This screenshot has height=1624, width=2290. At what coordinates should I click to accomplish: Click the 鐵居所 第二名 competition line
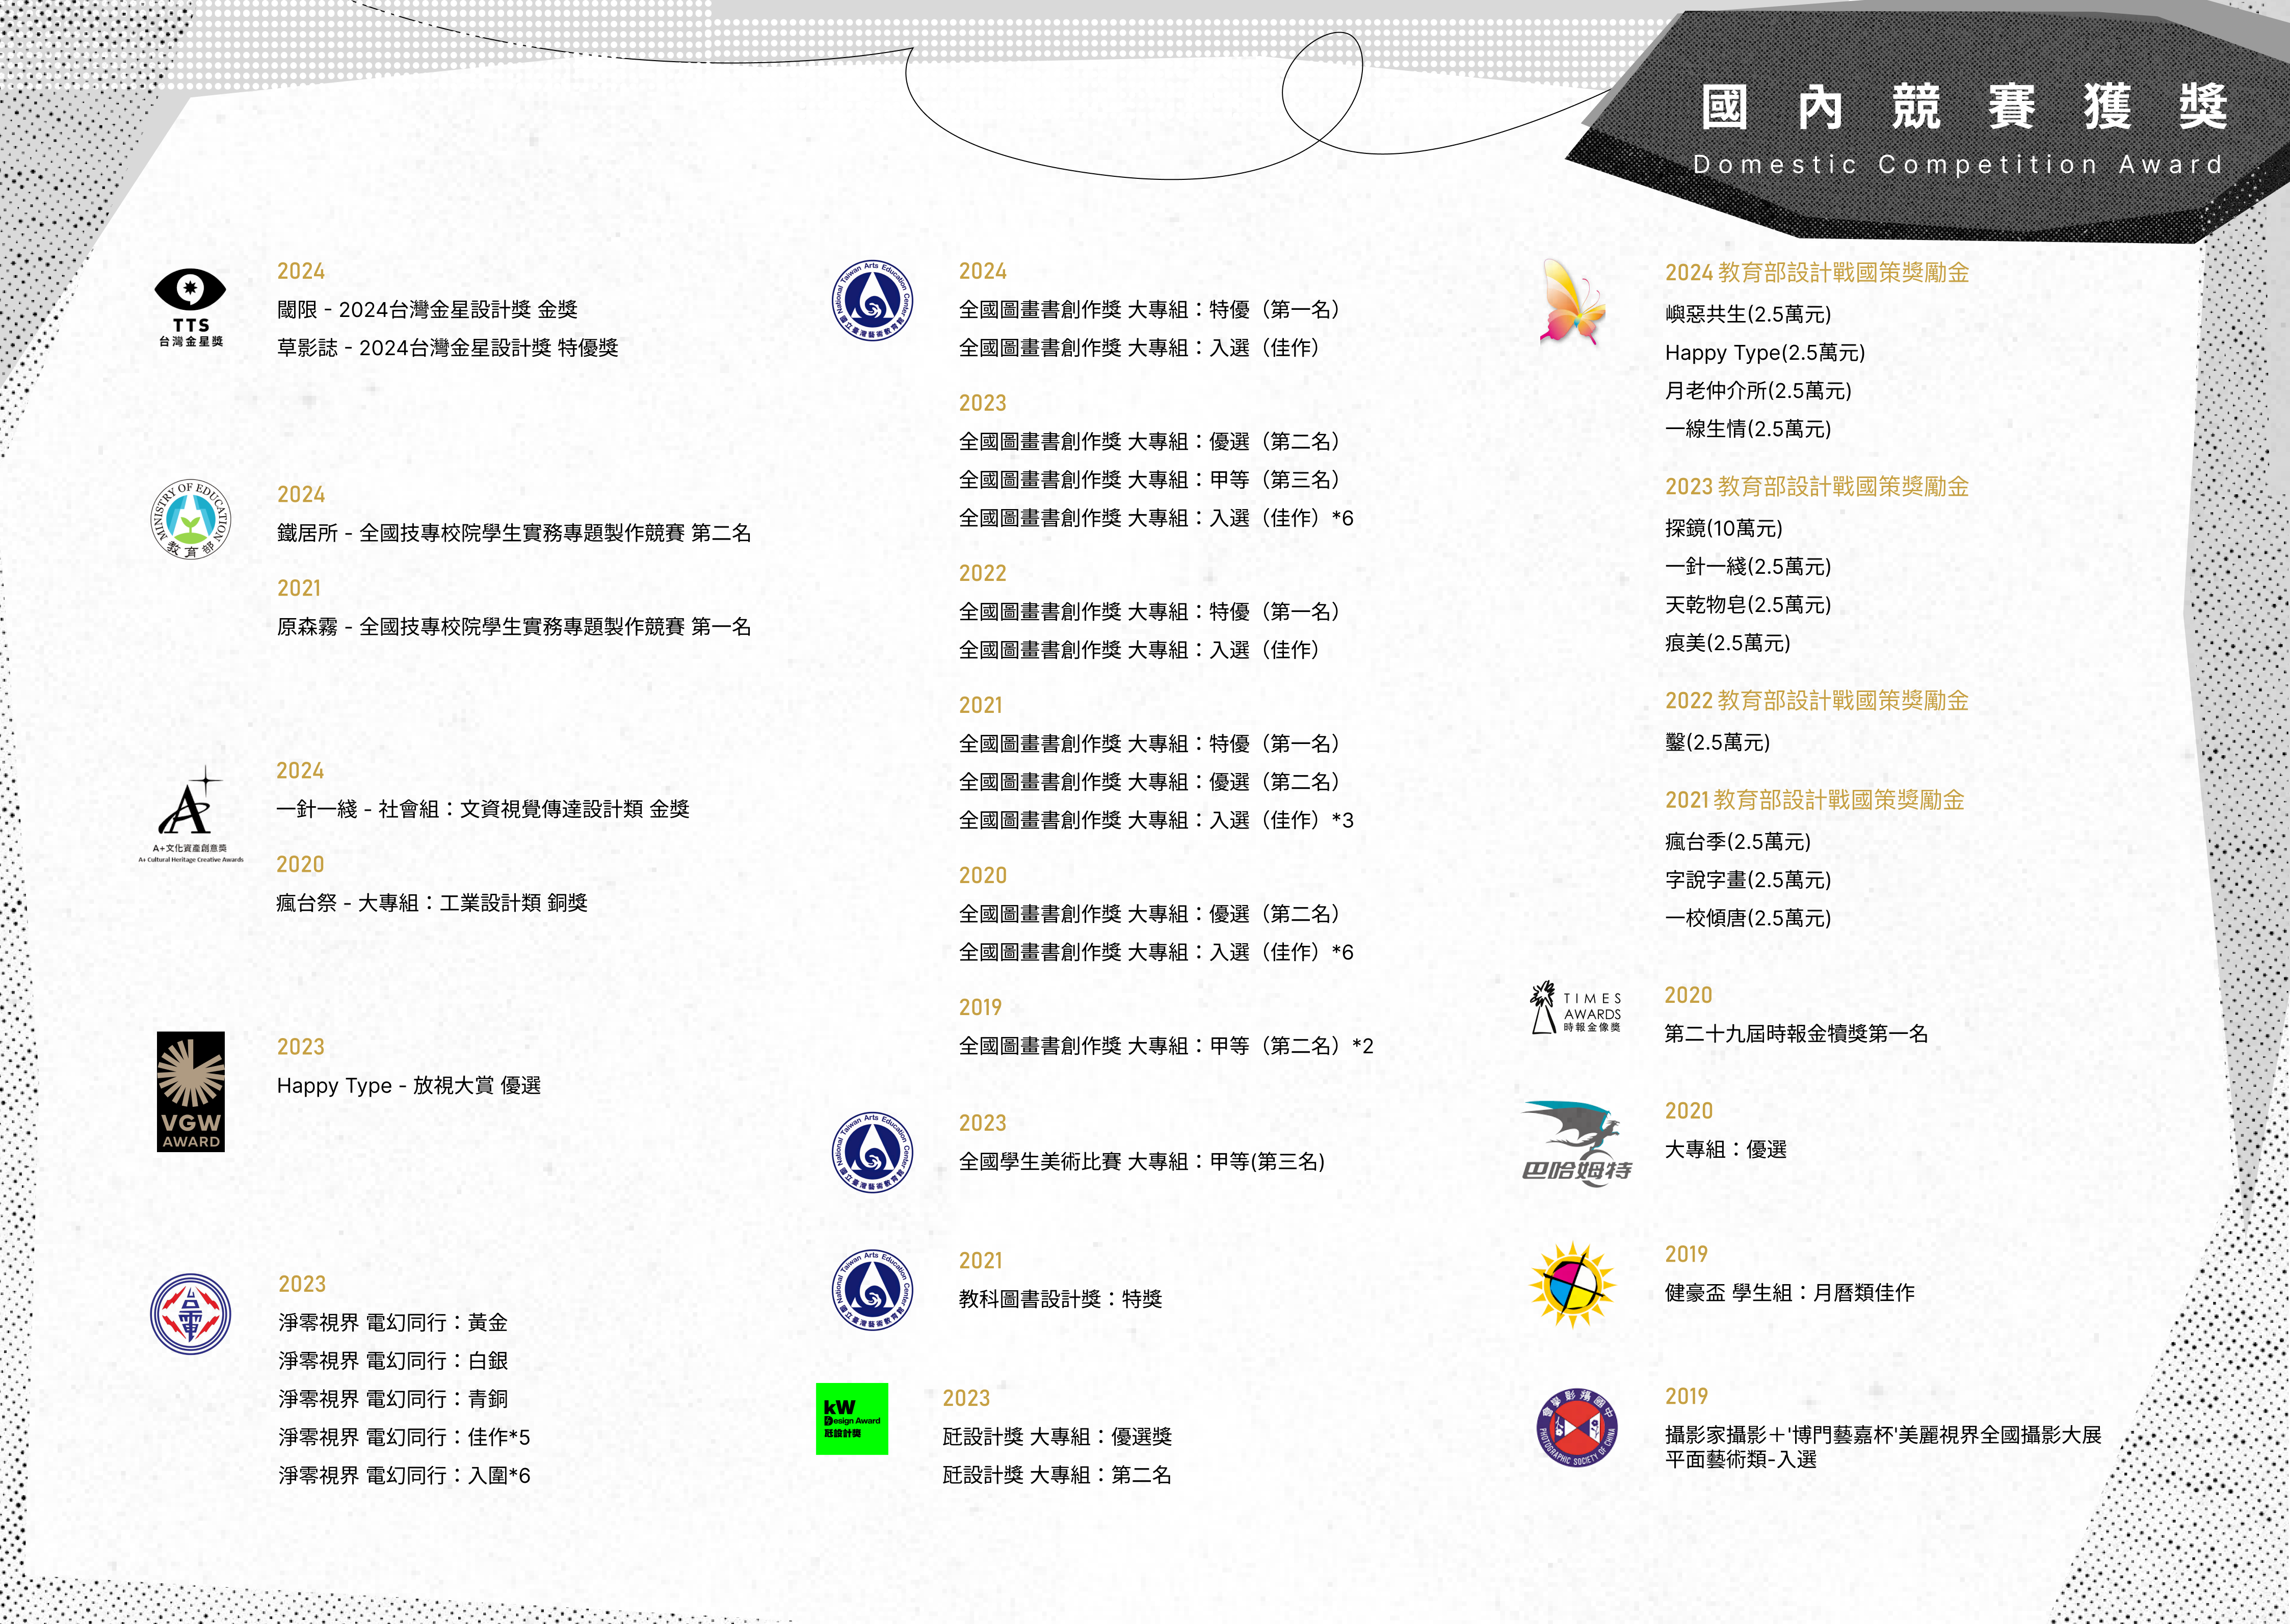pyautogui.click(x=514, y=533)
